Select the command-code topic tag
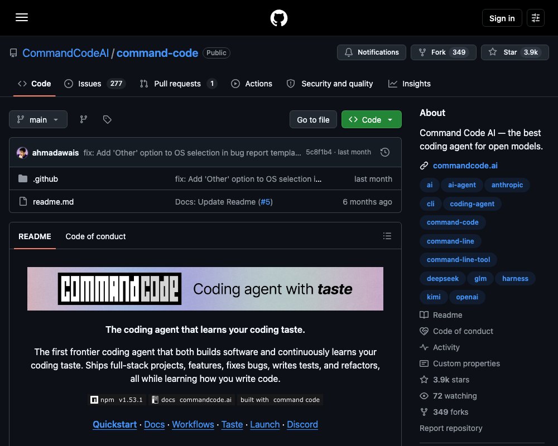This screenshot has width=558, height=446. [453, 222]
